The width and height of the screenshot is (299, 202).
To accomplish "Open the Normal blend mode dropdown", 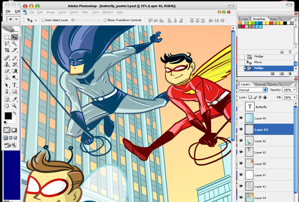I will point(253,90).
